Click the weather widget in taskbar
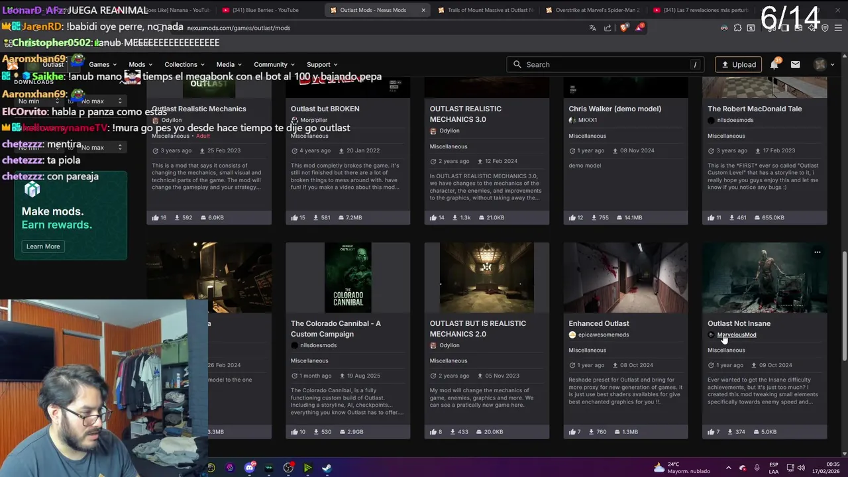848x477 pixels. tap(682, 468)
